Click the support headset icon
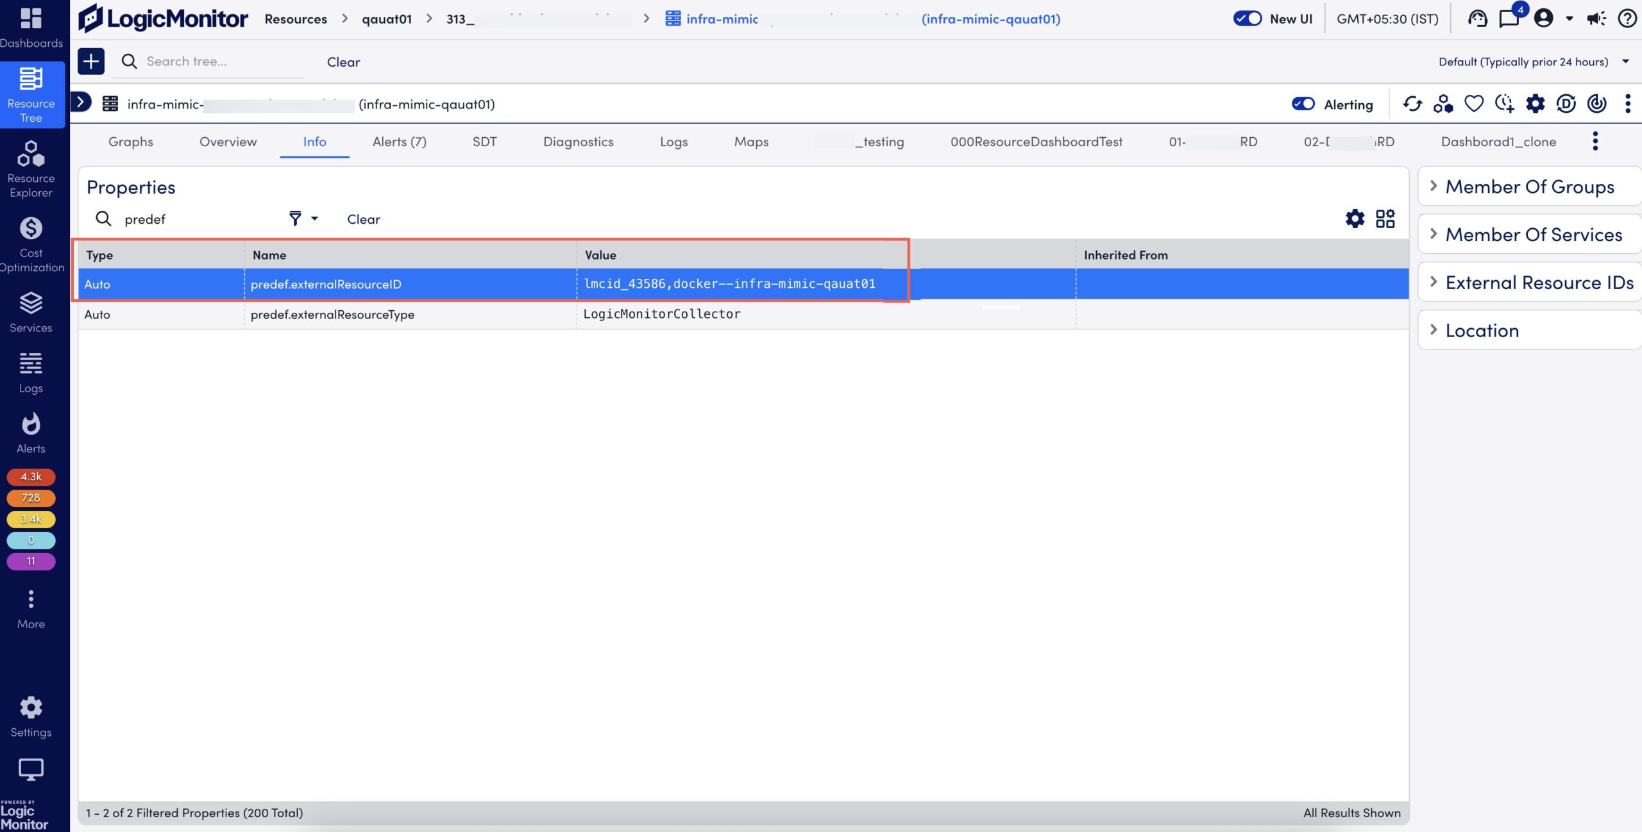This screenshot has width=1642, height=832. pos(1477,19)
